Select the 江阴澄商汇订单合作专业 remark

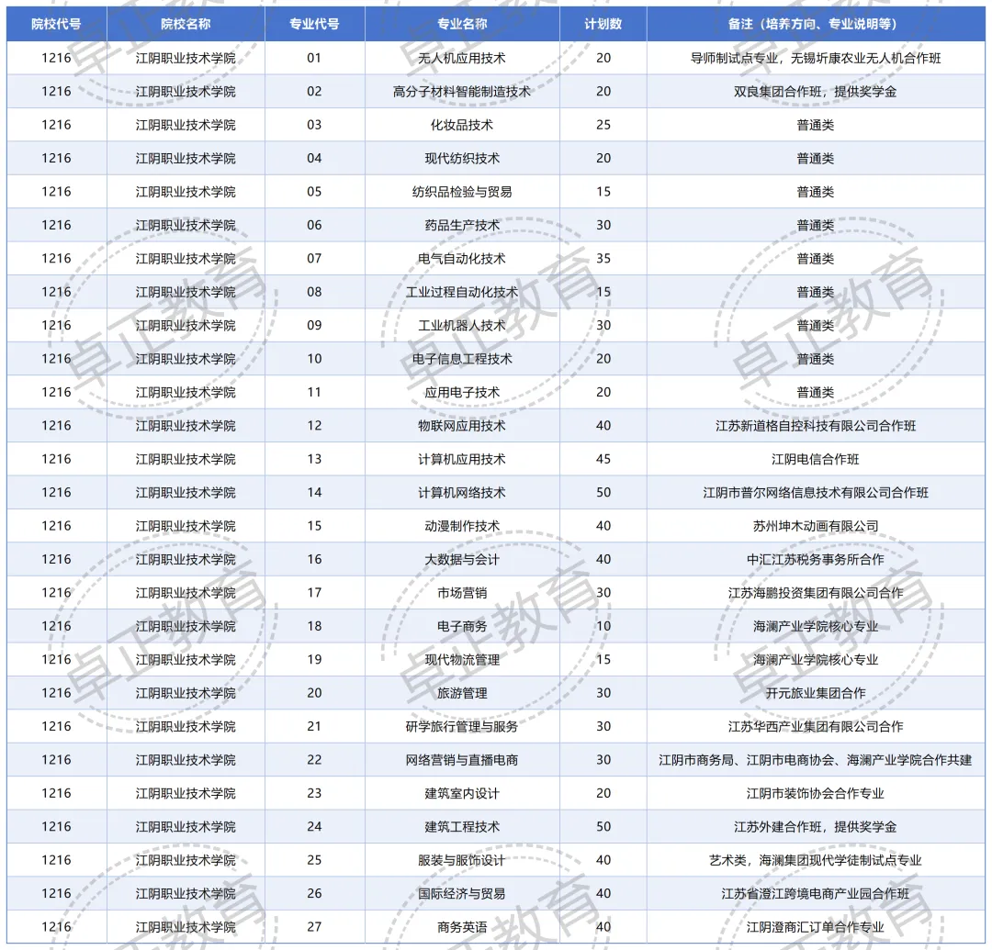(816, 927)
